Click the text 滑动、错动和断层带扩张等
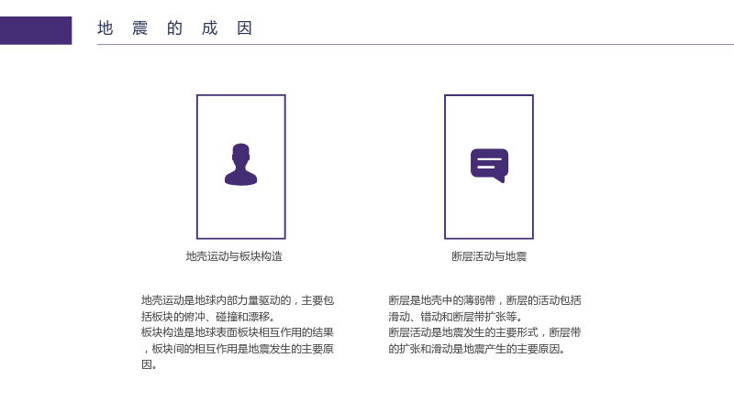 (452, 316)
